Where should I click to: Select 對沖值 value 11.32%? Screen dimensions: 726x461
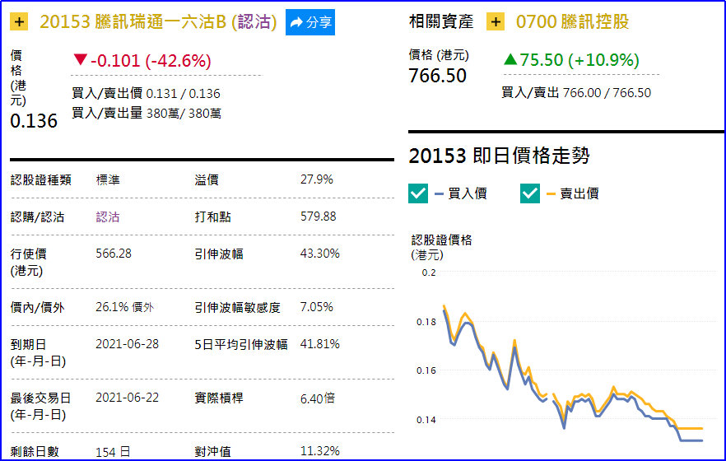point(320,451)
